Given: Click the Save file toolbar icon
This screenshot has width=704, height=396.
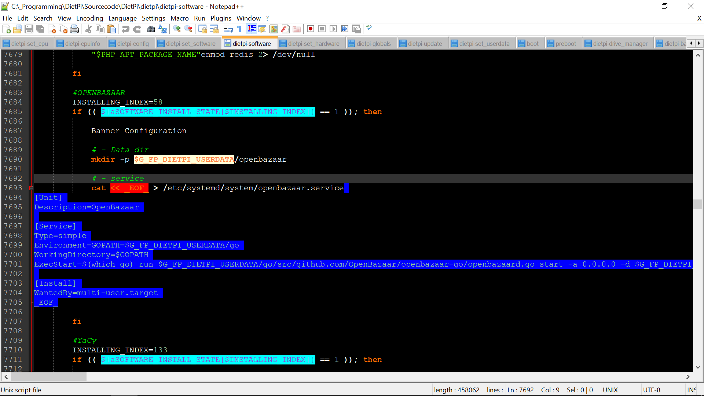Looking at the screenshot, I should 29,29.
